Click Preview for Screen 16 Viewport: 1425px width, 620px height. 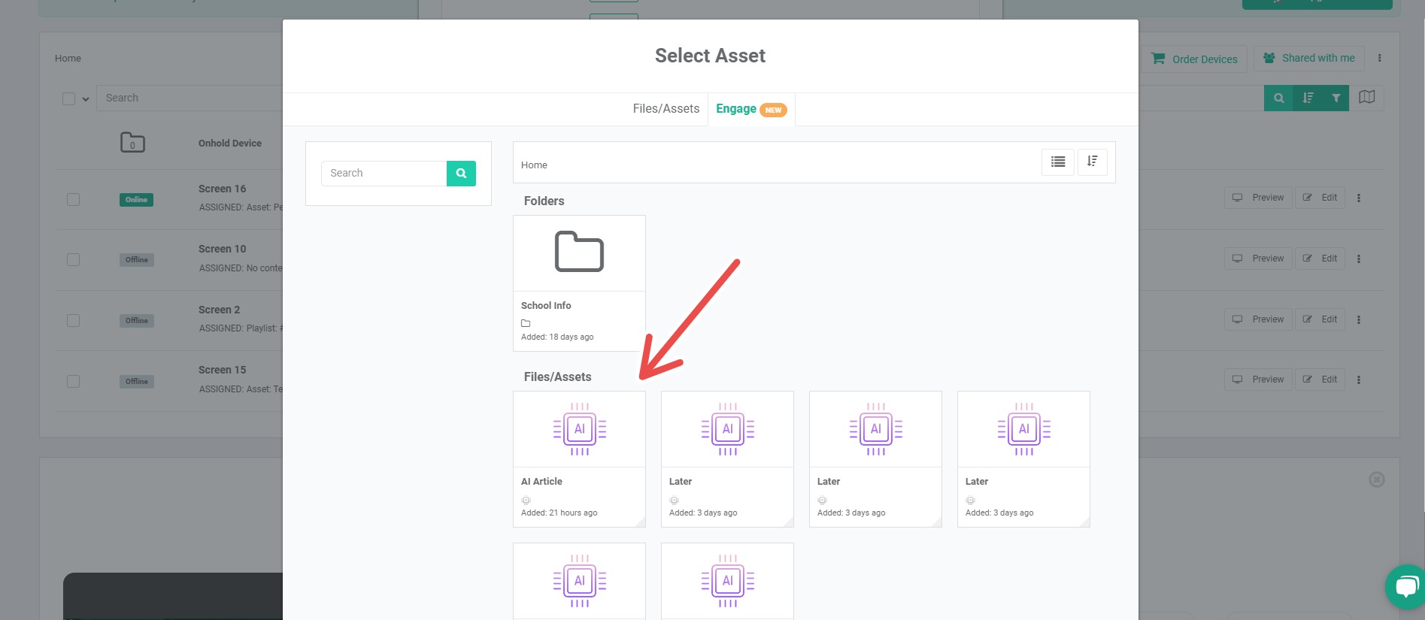[x=1258, y=198]
